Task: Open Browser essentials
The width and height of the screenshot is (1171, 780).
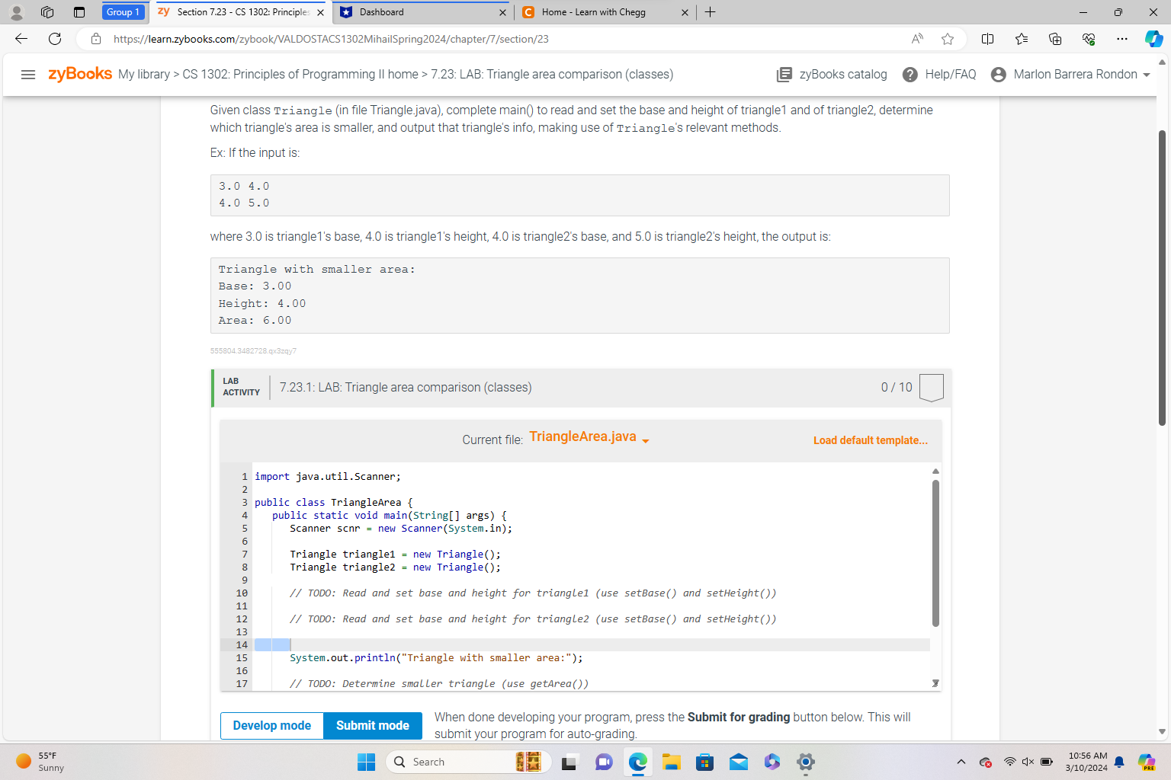Action: tap(1088, 39)
